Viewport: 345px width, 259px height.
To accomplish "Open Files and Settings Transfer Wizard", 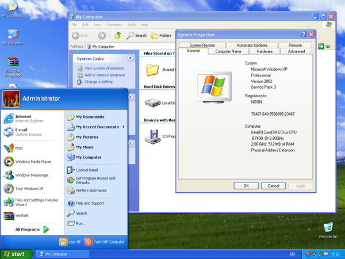I will [x=31, y=202].
